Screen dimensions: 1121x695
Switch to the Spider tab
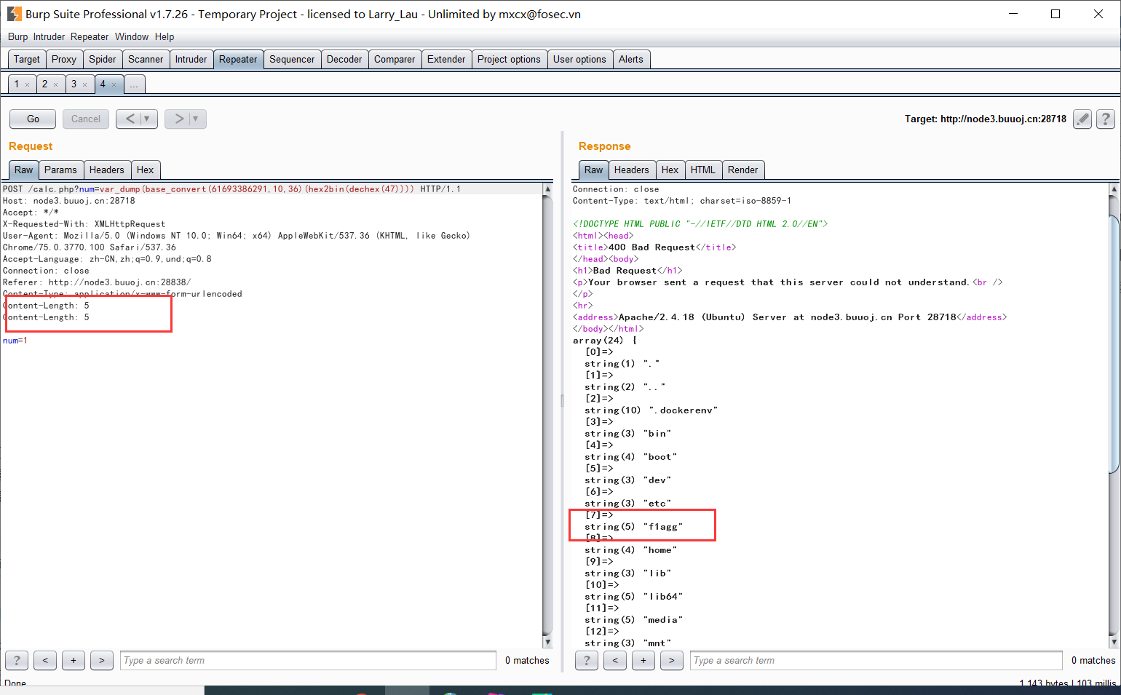tap(103, 59)
